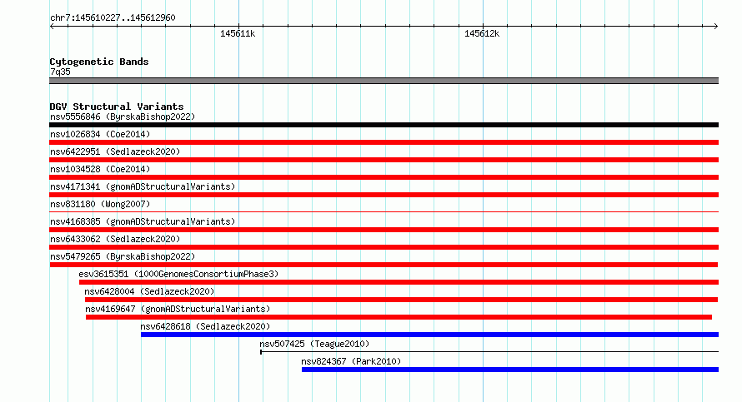742x402 pixels.
Task: Open nsv6428004 (Sedlazeck2020) label
Action: point(149,291)
